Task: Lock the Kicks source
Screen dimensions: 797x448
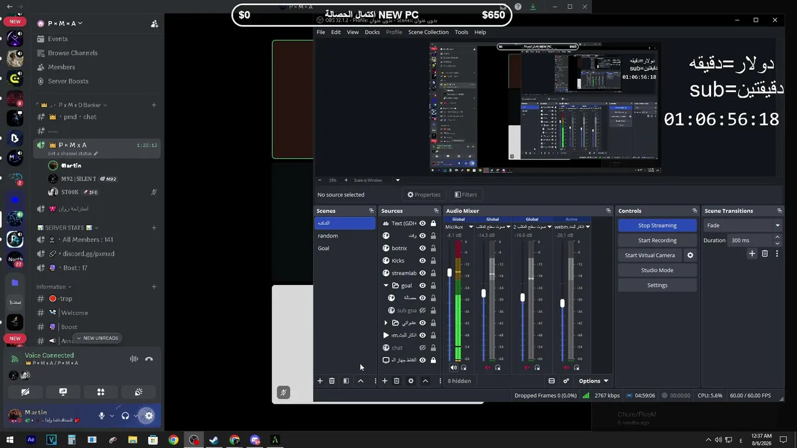Action: (x=433, y=261)
